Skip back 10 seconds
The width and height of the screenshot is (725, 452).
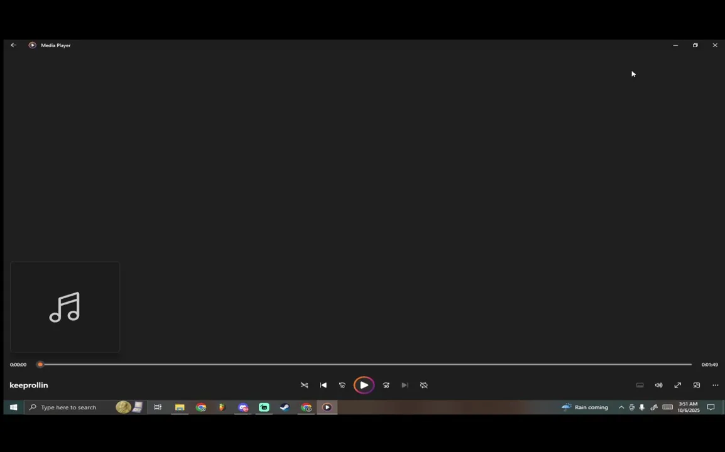[x=342, y=385]
